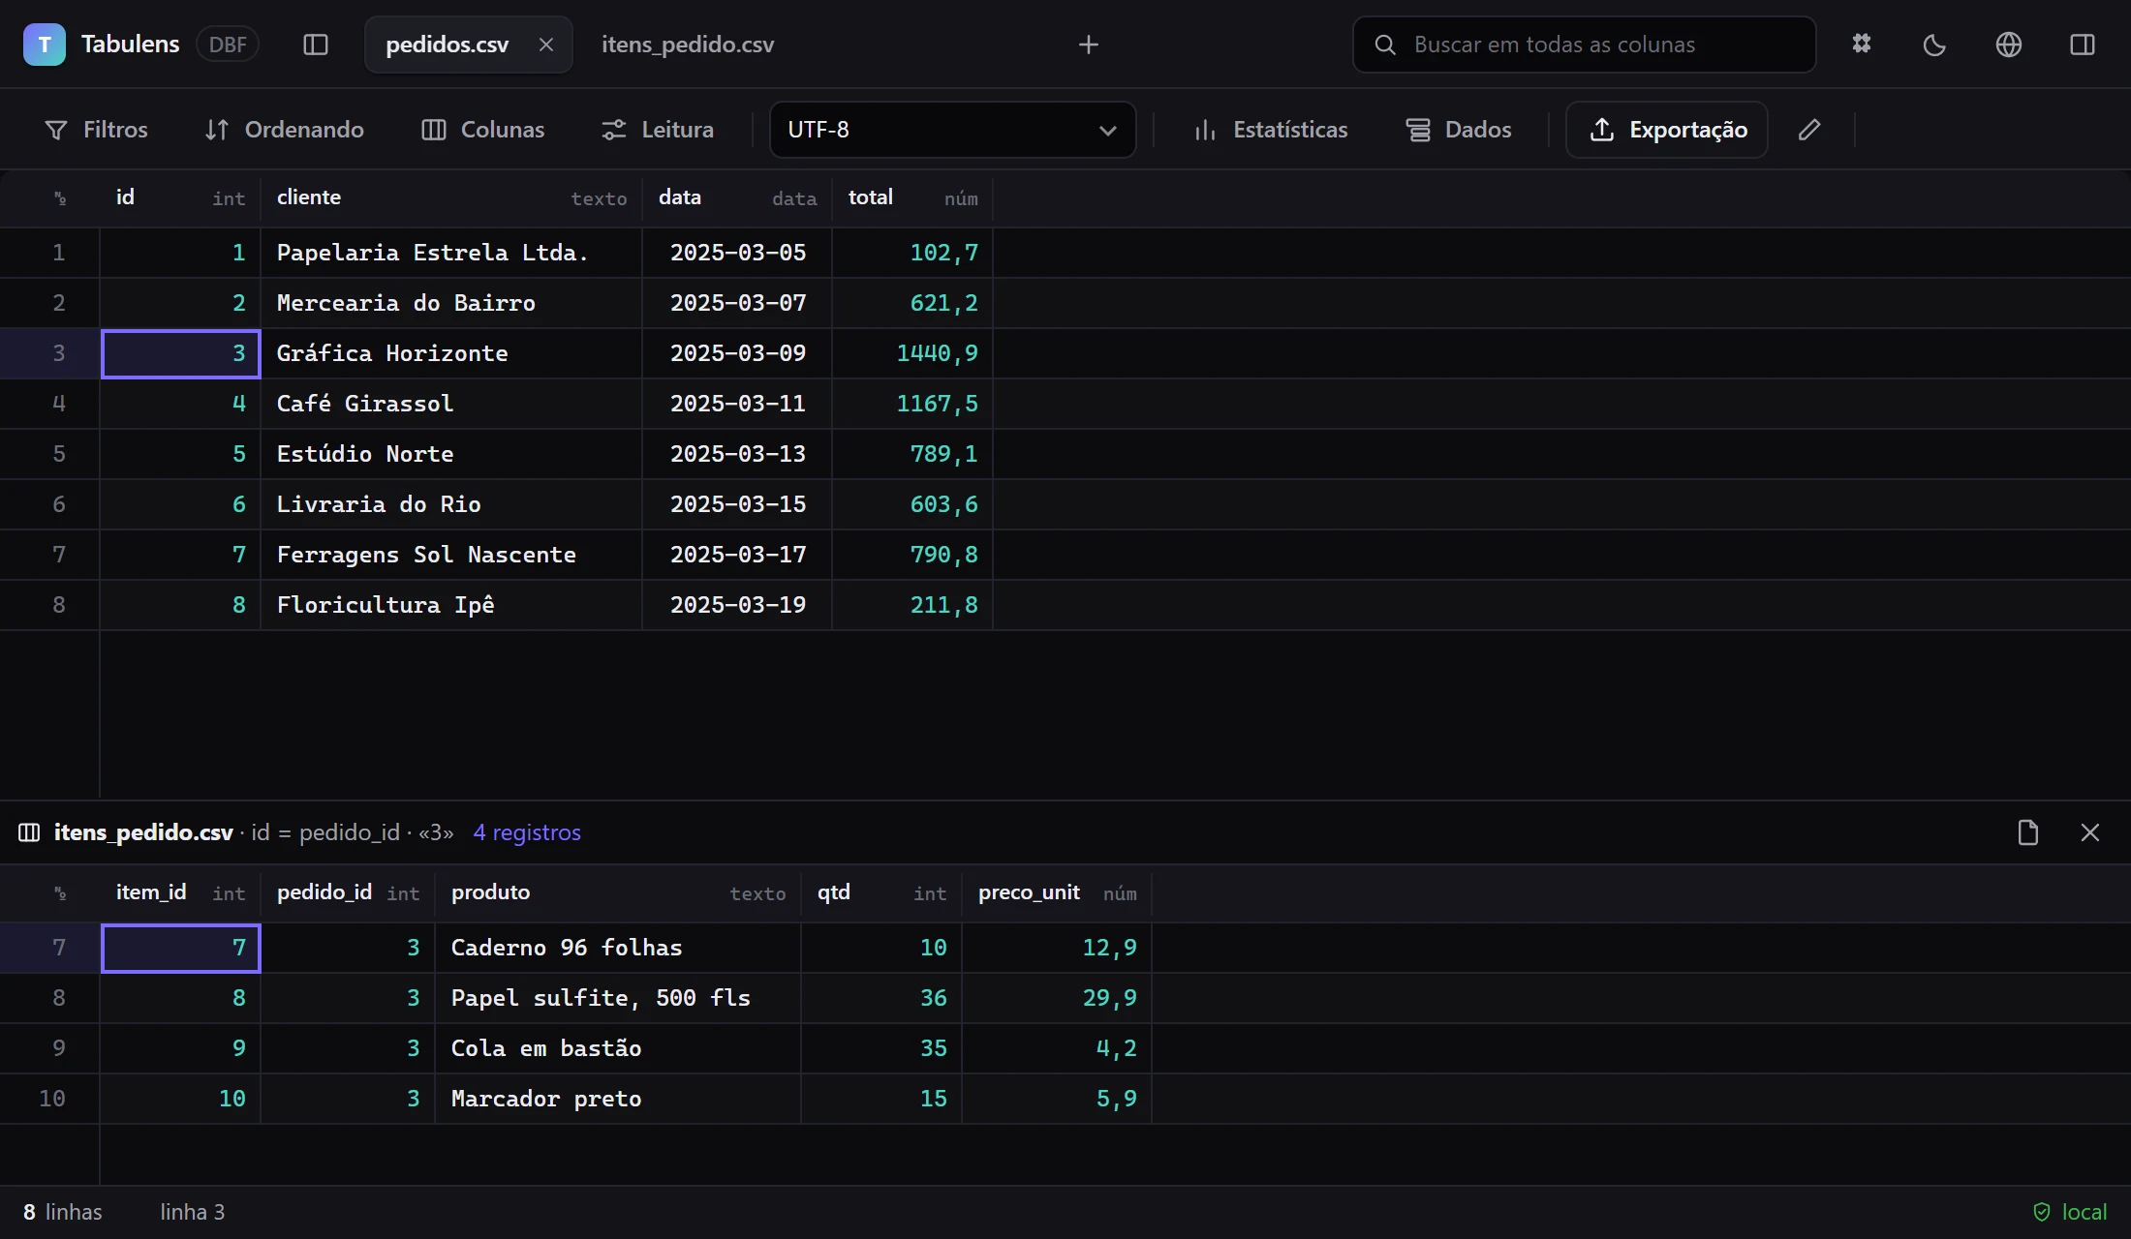Select the 'Papel sulfite, 500 fls' cell
The width and height of the screenshot is (2131, 1239).
click(618, 998)
